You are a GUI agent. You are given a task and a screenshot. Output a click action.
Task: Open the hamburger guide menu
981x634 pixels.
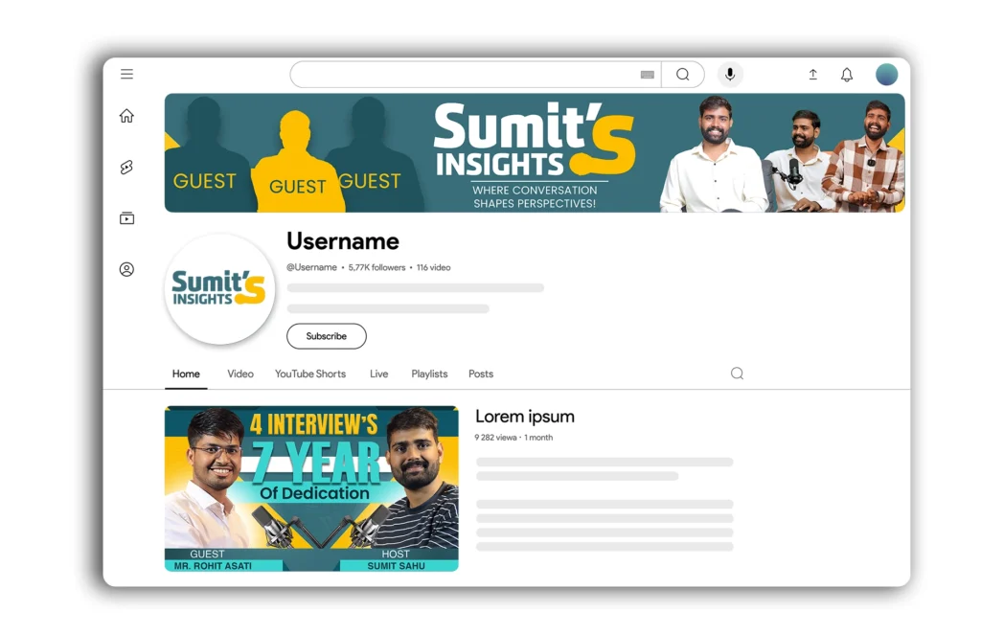tap(126, 75)
